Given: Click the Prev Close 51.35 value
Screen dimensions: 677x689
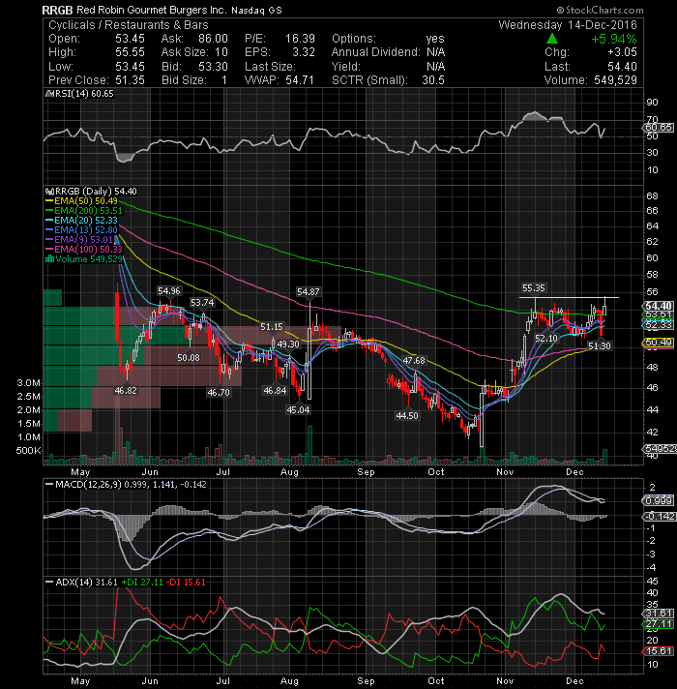Looking at the screenshot, I should click(x=130, y=80).
